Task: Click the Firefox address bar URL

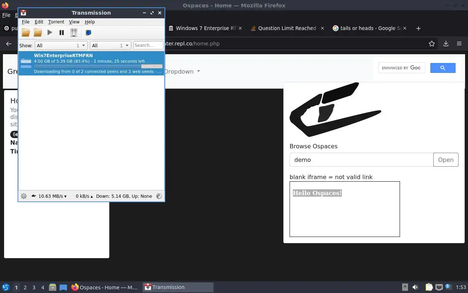Action: (192, 44)
